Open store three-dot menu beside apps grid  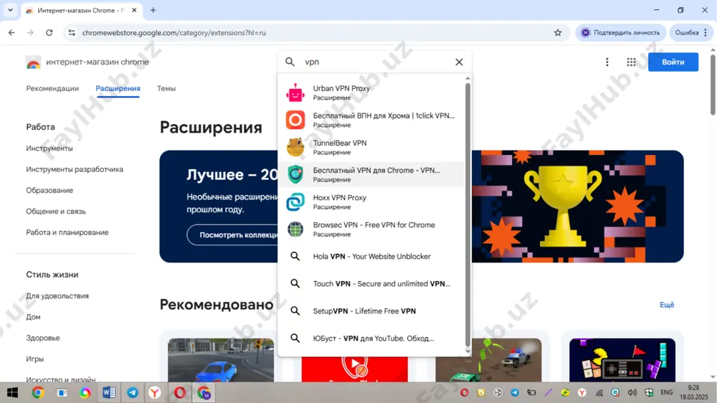(607, 62)
